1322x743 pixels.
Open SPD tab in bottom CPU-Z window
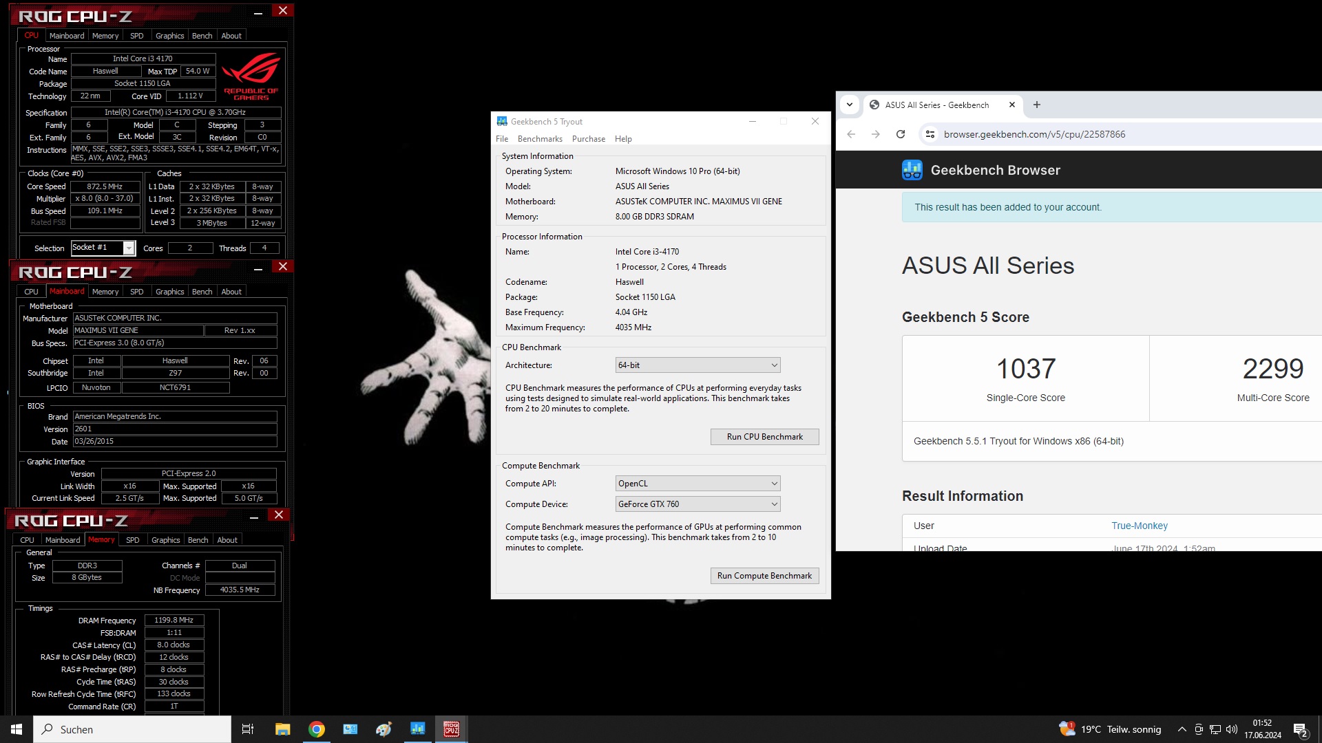(x=133, y=540)
